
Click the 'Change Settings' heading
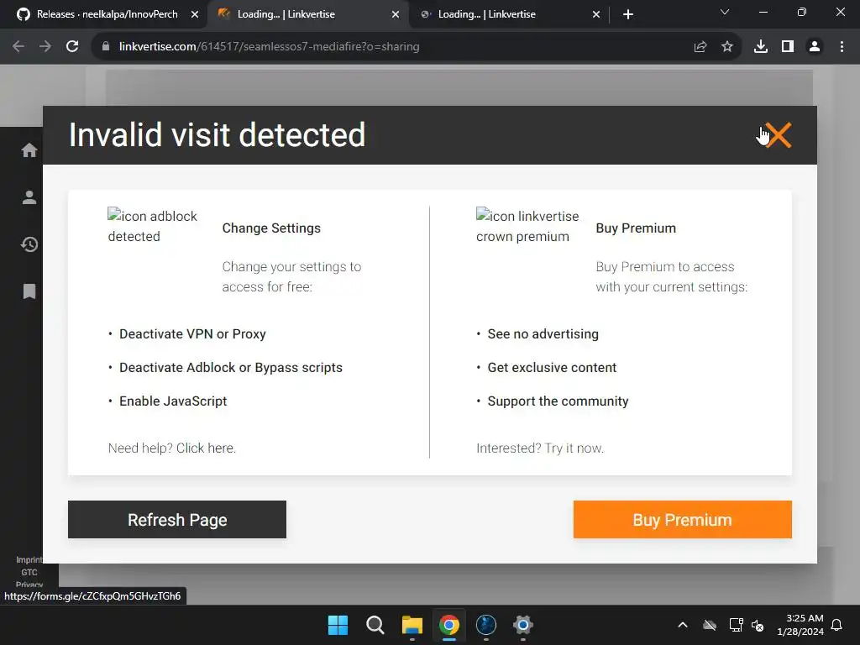tap(271, 228)
